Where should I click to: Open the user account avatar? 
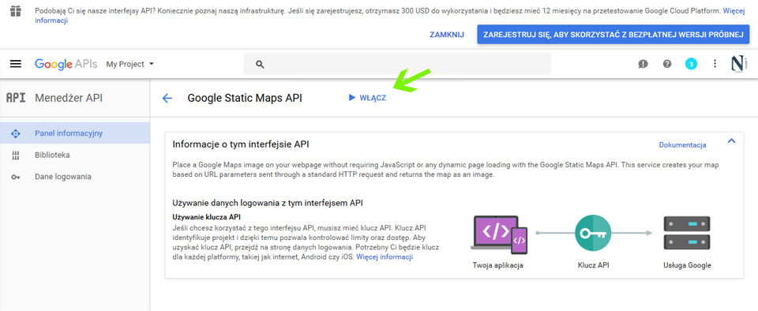[739, 64]
